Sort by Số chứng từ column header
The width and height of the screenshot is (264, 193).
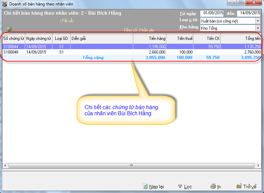coord(14,39)
